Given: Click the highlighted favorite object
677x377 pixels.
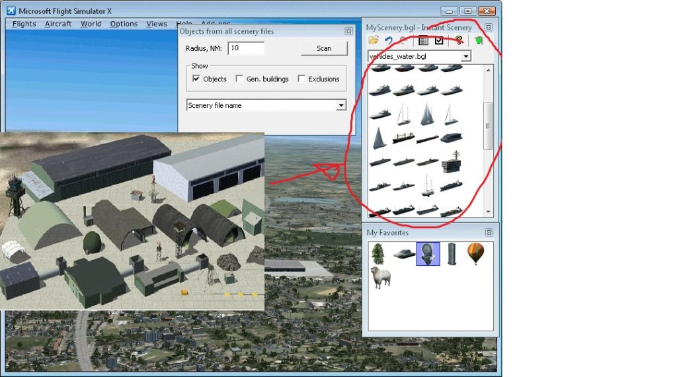Looking at the screenshot, I should pyautogui.click(x=428, y=253).
